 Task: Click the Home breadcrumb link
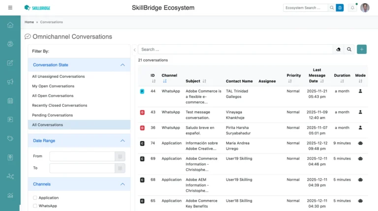29,22
